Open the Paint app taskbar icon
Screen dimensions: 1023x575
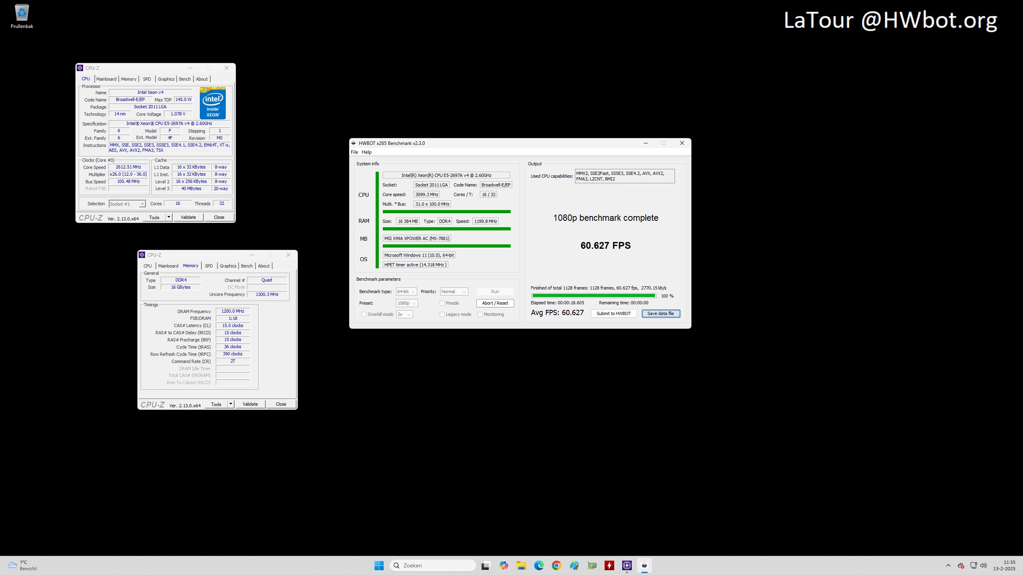point(574,565)
